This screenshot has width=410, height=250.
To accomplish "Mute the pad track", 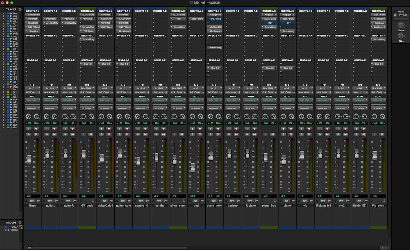I will point(200,134).
